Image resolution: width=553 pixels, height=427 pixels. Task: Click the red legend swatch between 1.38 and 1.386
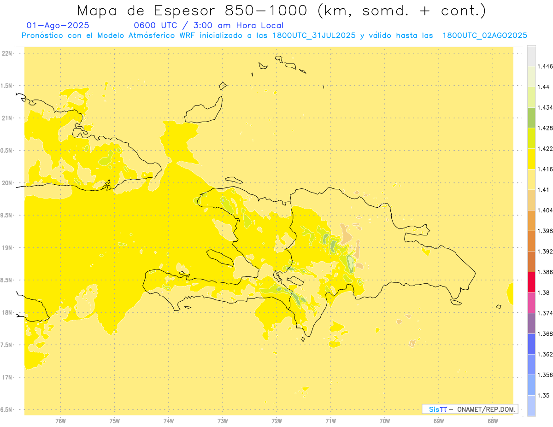click(x=531, y=282)
